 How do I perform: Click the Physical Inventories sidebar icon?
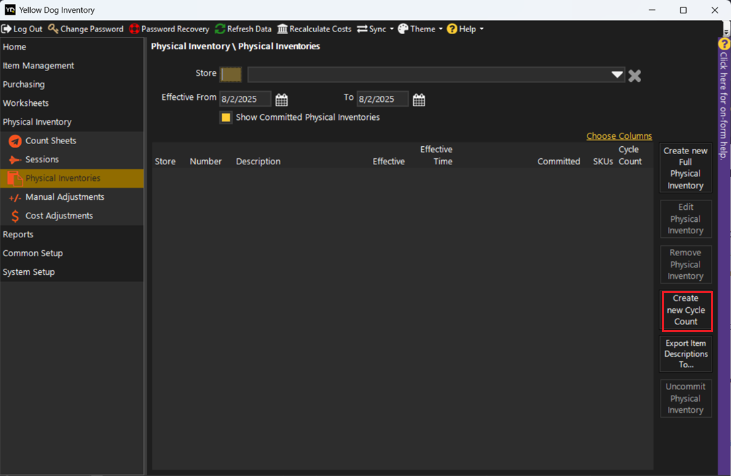tap(15, 178)
